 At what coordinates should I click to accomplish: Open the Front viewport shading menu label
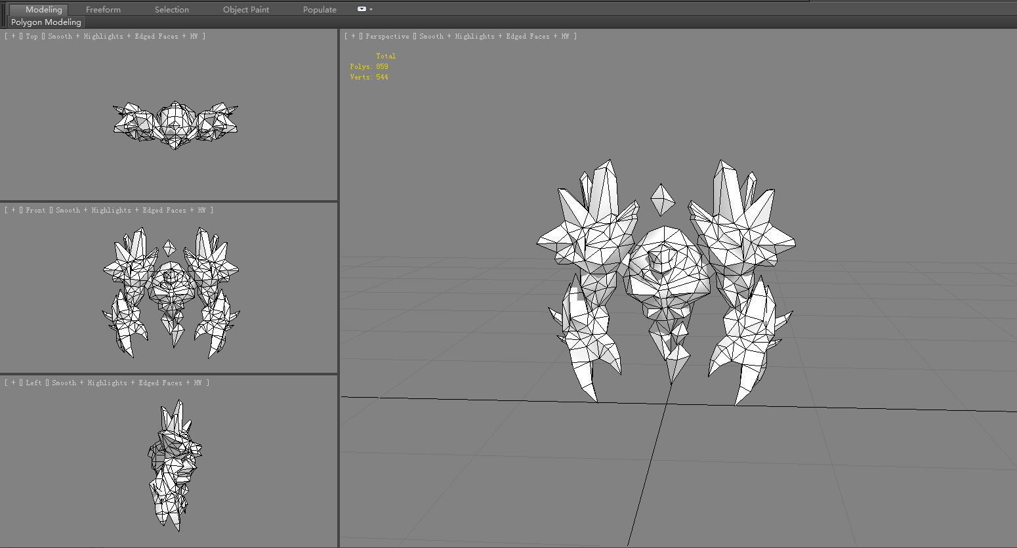[x=131, y=211]
